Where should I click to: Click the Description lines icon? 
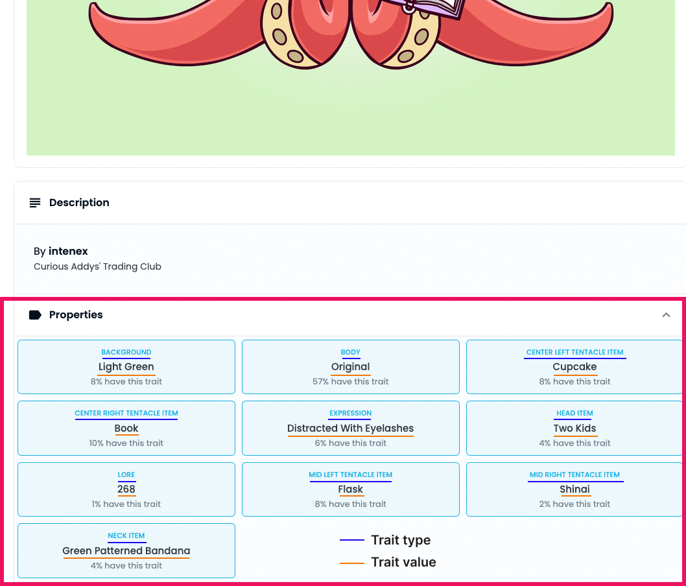(35, 203)
